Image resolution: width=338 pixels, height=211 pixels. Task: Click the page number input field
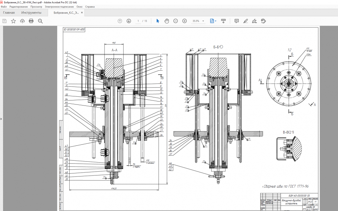(138, 21)
